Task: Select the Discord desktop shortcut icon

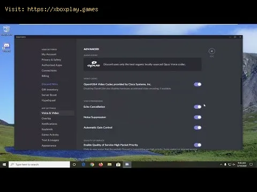Action: pos(6,47)
